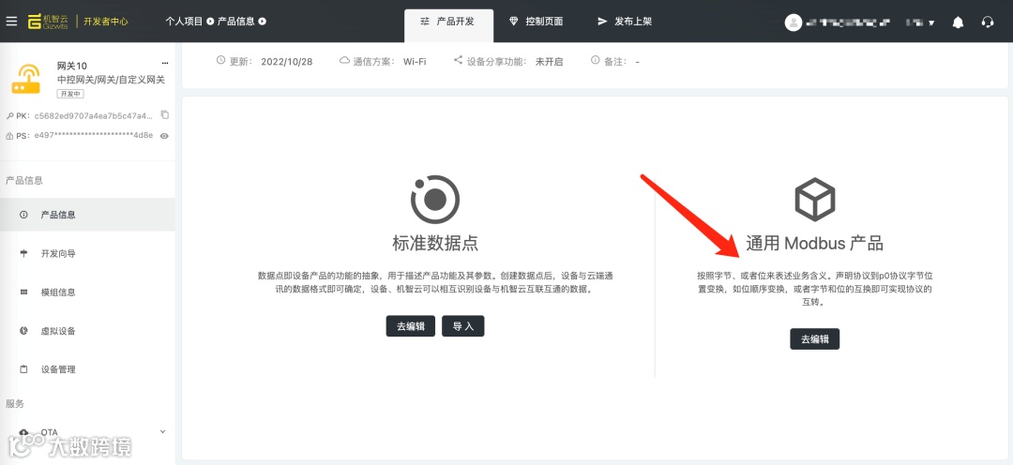1013x465 pixels.
Task: Click the user avatar icon
Action: click(x=794, y=22)
